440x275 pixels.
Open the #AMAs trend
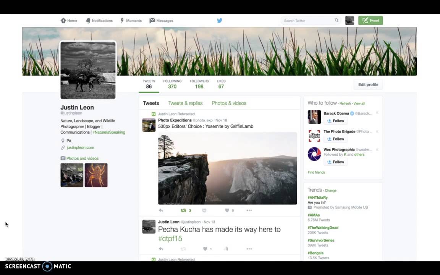(x=314, y=215)
